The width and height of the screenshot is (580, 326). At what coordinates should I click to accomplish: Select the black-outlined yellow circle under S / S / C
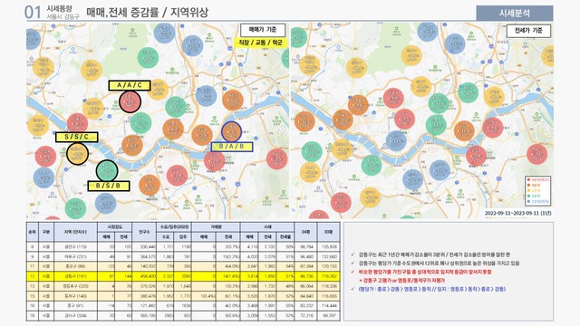pos(77,153)
